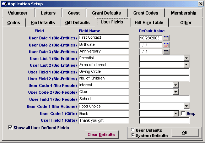Click the Bank field name box
205x143 pixels.
(x=104, y=114)
